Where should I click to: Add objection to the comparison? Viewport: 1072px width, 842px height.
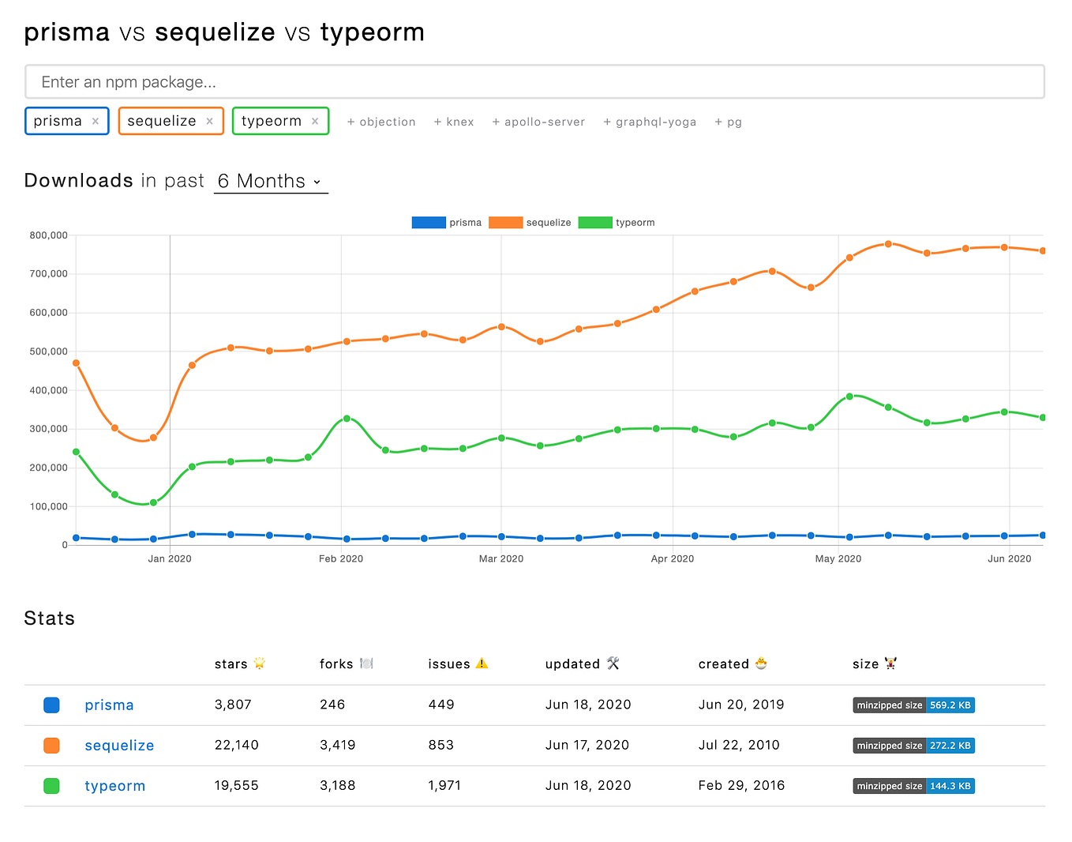(381, 122)
